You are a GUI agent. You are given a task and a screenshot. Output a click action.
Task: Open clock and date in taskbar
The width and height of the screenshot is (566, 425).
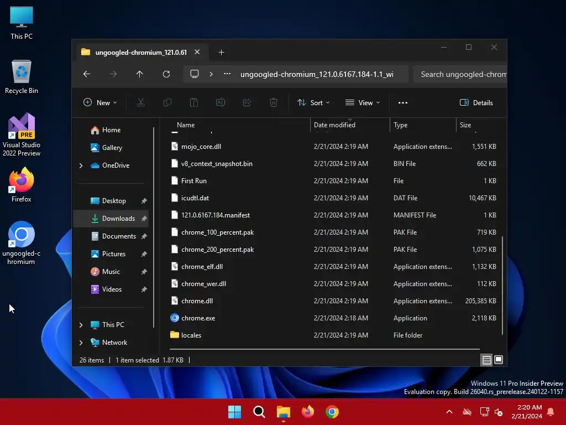527,412
